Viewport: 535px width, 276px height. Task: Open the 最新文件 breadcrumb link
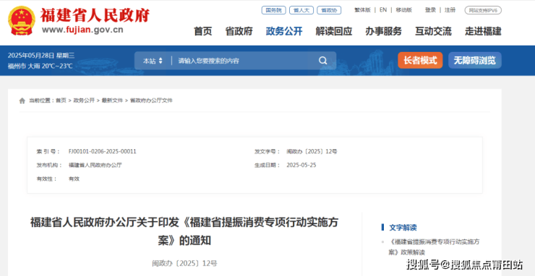112,101
